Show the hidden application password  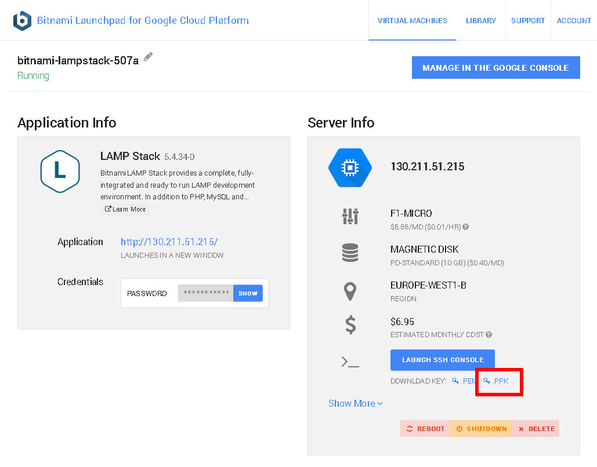pyautogui.click(x=248, y=293)
